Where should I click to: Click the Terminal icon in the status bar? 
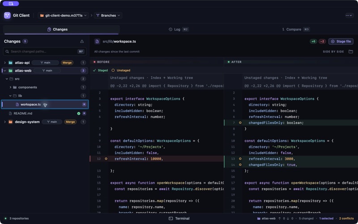[171, 219]
